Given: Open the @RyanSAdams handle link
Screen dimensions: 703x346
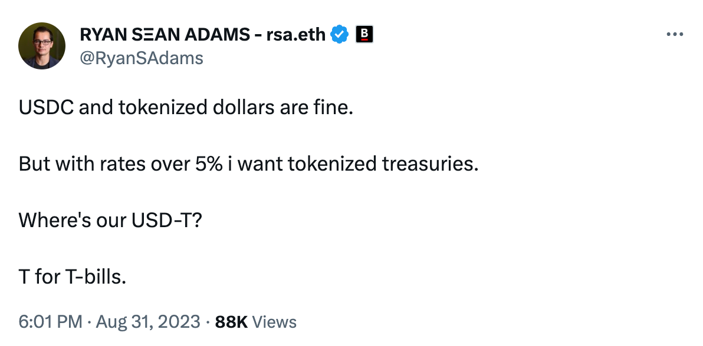Looking at the screenshot, I should tap(141, 58).
